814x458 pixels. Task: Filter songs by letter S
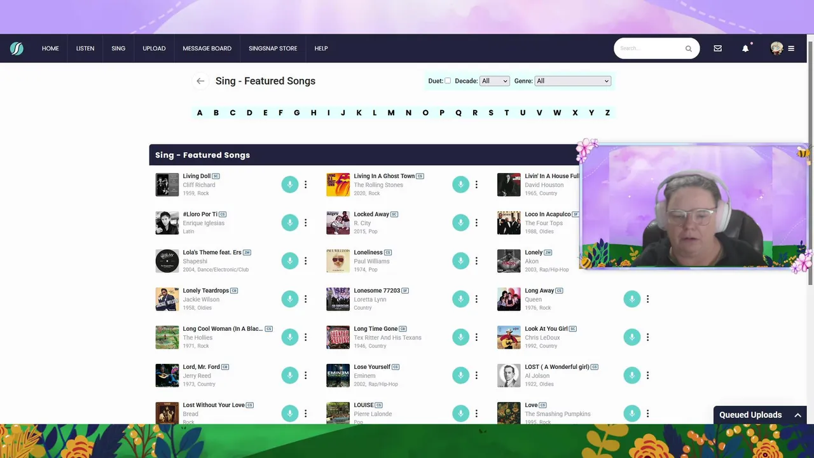(x=491, y=113)
